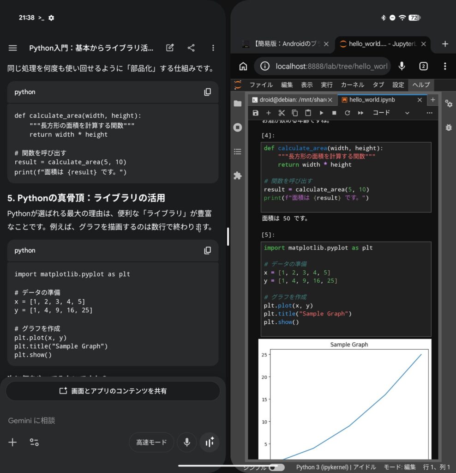Click 画面とアプリのコンテンツを共有 button
Viewport: 456px width, 473px height.
(113, 391)
